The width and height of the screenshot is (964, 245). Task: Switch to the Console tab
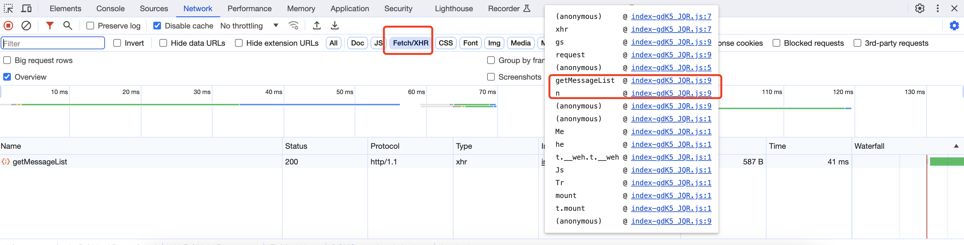[110, 9]
